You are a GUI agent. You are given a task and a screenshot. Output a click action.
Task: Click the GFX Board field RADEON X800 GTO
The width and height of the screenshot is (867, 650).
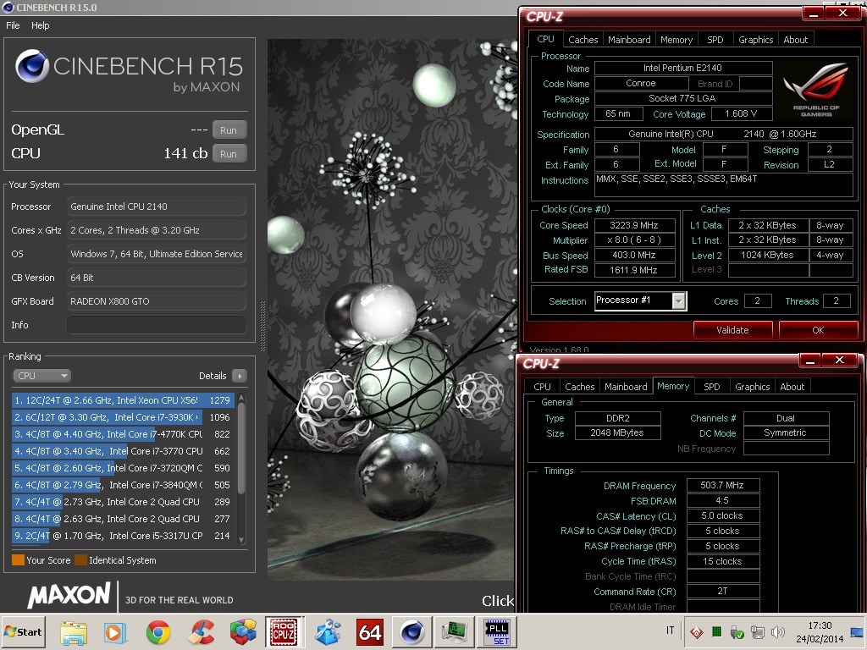pos(157,301)
